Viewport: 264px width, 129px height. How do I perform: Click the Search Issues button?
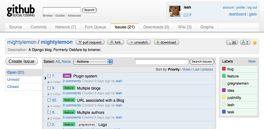click(202, 61)
